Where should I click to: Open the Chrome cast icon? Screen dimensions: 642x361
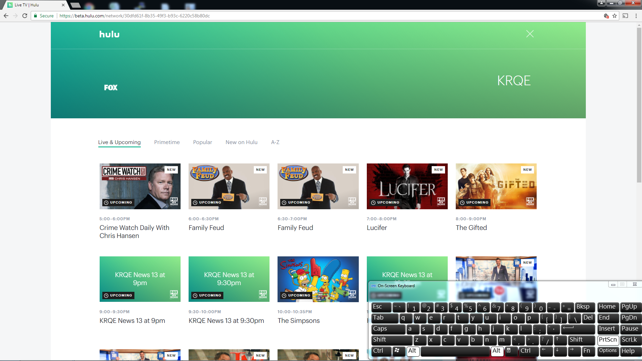(x=625, y=16)
